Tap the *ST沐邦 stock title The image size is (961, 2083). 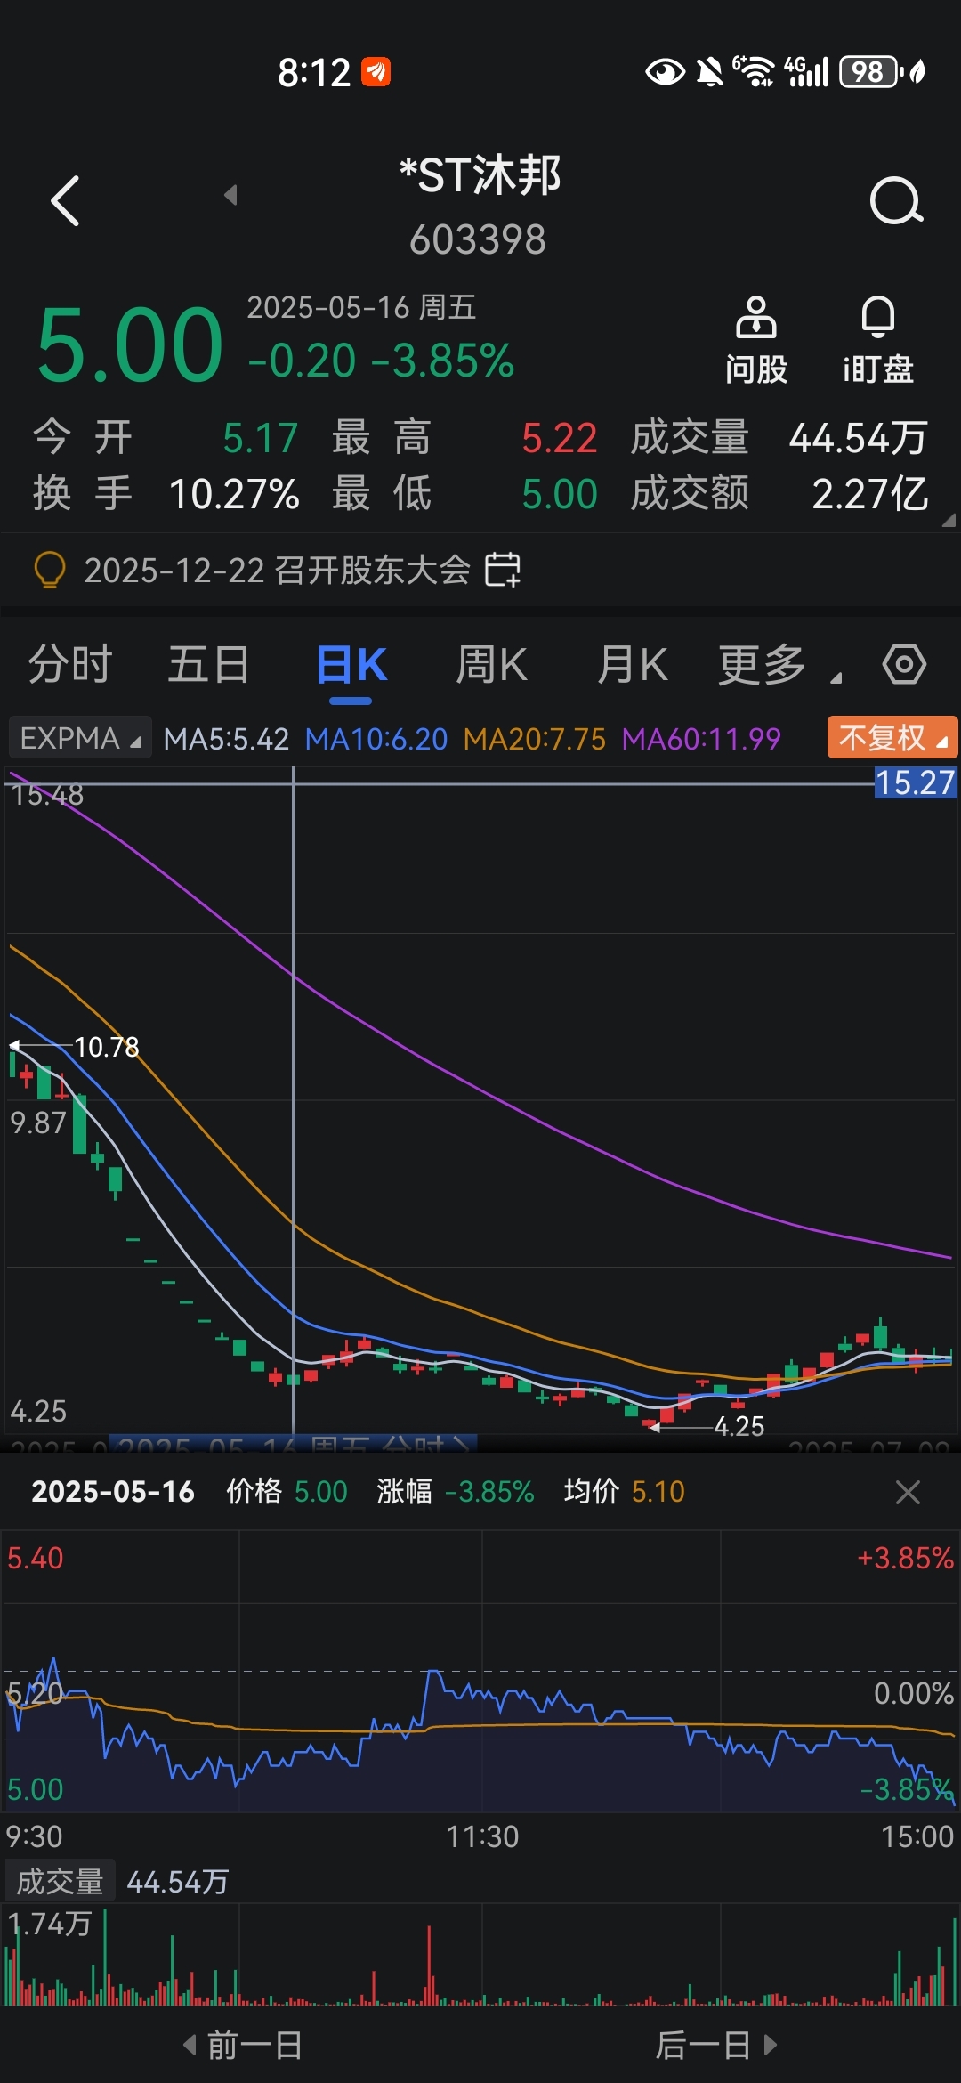click(480, 175)
